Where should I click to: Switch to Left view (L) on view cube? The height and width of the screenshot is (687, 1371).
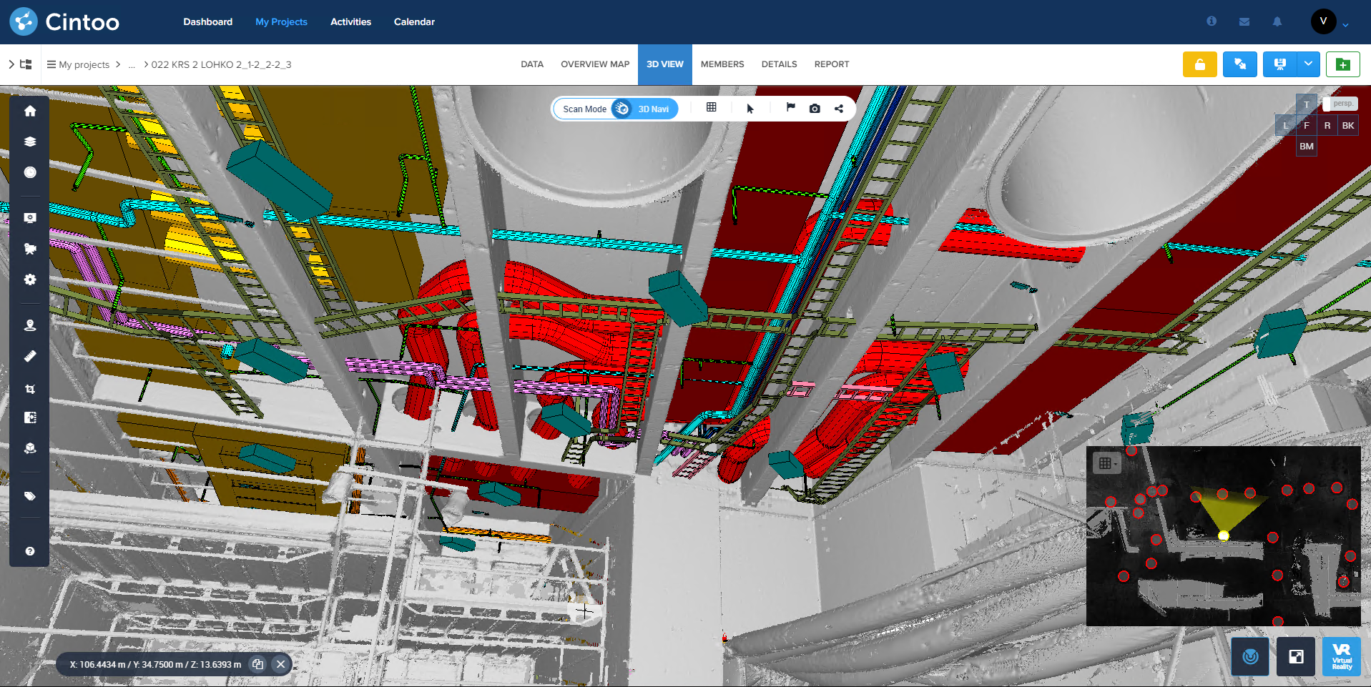[x=1285, y=125]
